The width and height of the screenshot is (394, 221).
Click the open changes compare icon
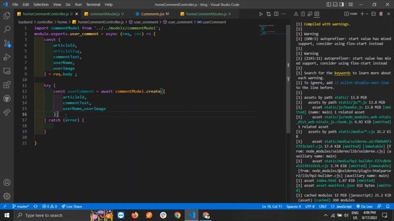pos(268,14)
